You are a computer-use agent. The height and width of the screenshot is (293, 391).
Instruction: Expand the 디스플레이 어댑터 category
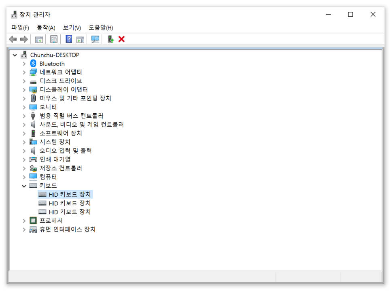[x=24, y=90]
